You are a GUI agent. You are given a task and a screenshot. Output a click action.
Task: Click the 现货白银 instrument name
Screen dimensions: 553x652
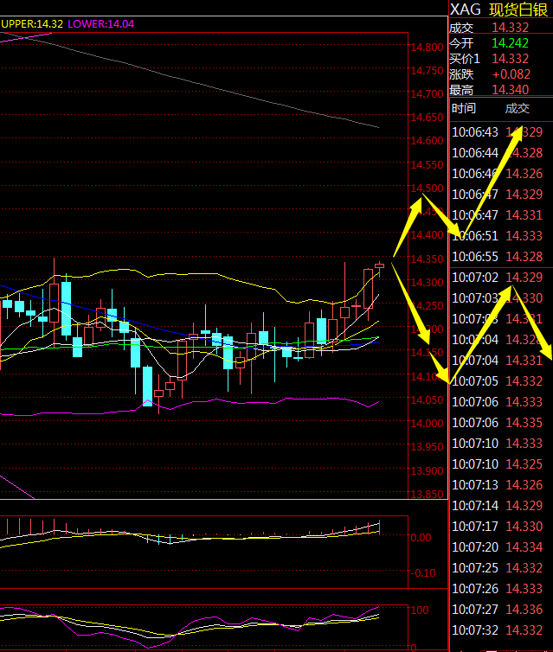518,10
